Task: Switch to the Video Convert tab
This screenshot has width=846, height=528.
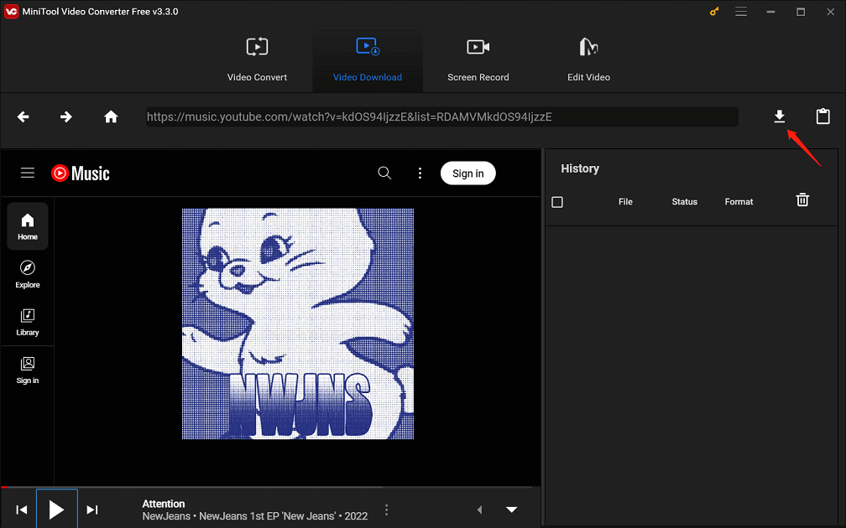Action: [257, 59]
